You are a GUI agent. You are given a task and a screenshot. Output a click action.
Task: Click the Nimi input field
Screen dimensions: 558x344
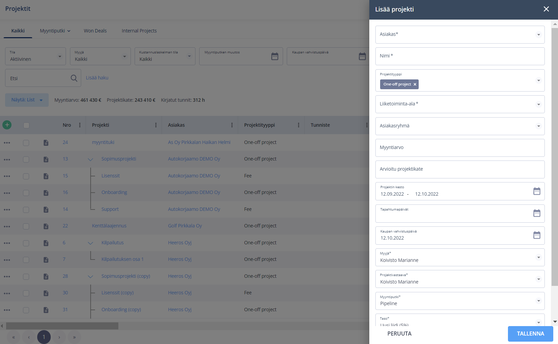coord(460,56)
